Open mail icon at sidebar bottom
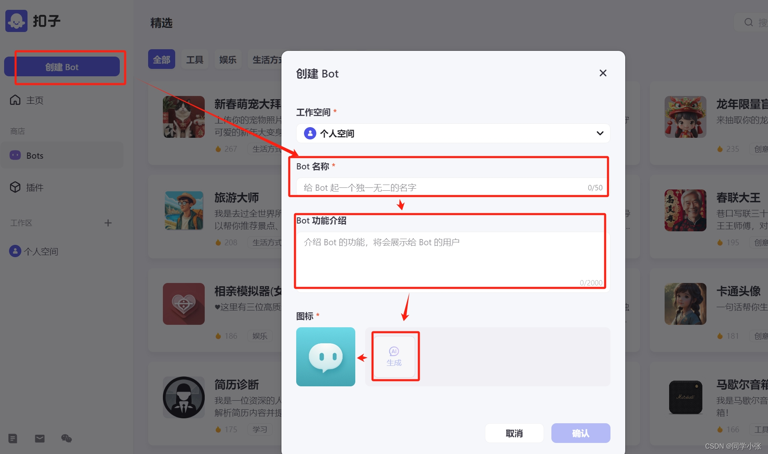Viewport: 768px width, 454px height. [40, 438]
